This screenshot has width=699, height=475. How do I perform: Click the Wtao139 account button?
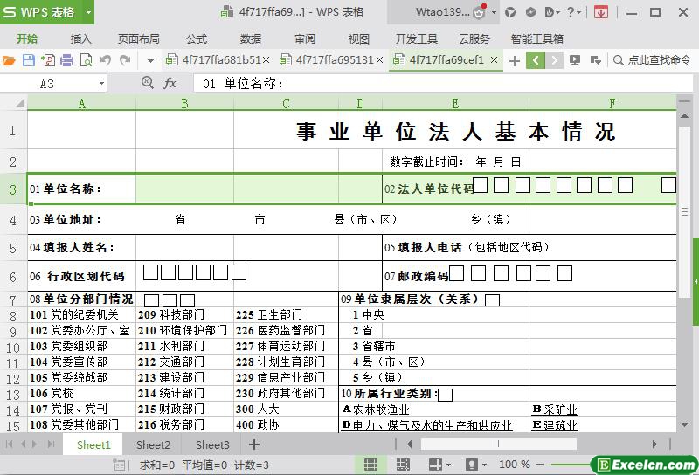[444, 12]
